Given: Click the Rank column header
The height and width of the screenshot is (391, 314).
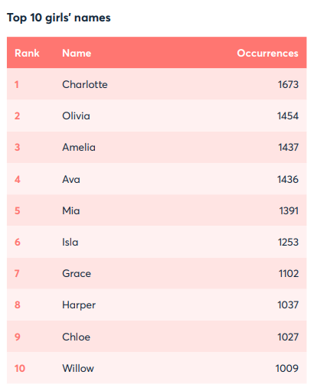Looking at the screenshot, I should 27,54.
